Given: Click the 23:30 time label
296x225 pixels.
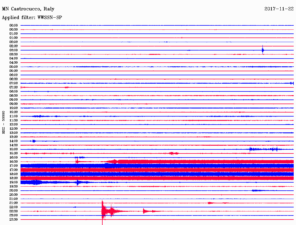Looking at the screenshot, I should point(14,220).
